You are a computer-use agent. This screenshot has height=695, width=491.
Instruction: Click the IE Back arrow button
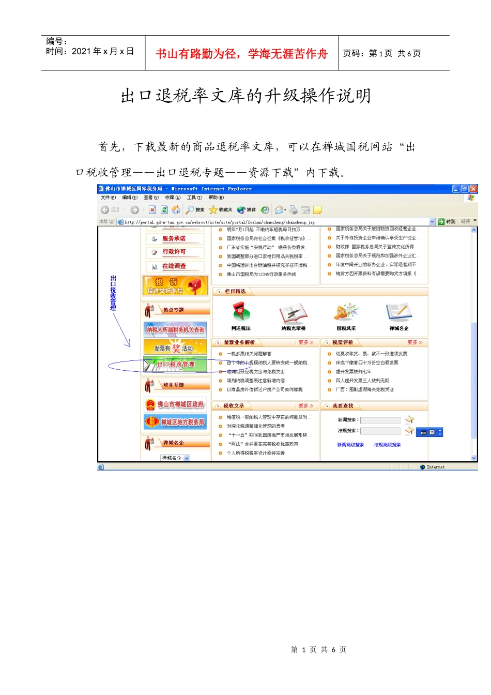105,210
